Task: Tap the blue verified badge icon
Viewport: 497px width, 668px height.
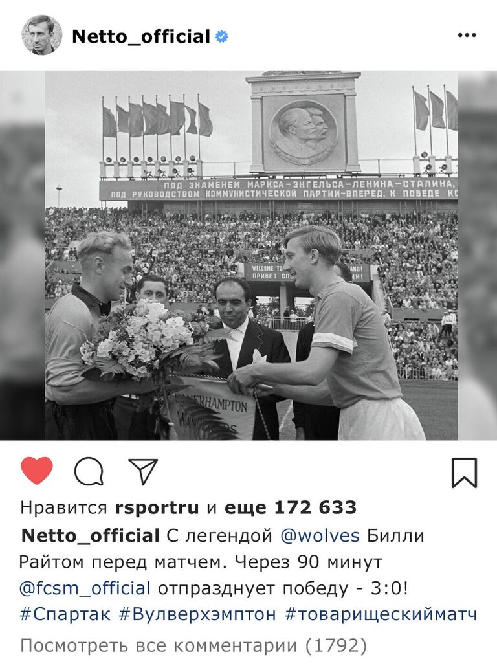Action: coord(221,37)
